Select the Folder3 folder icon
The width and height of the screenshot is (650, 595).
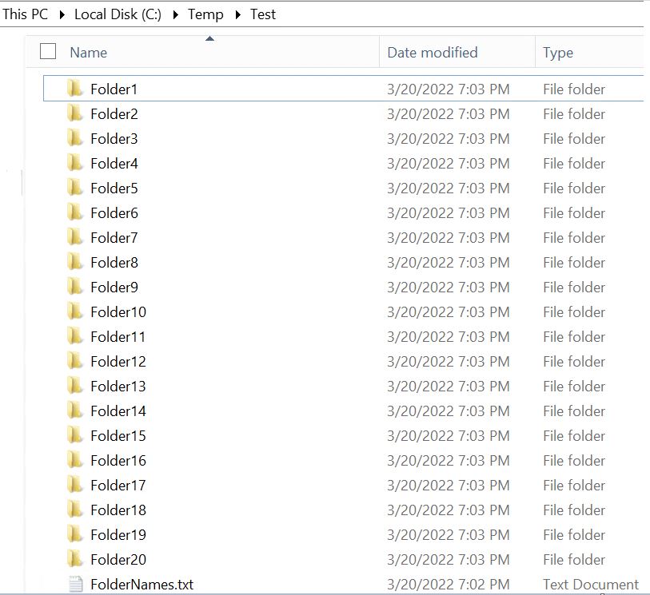coord(77,139)
